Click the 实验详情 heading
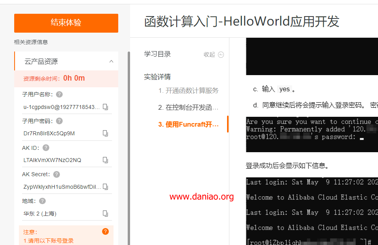This screenshot has height=245, width=378. click(x=157, y=77)
